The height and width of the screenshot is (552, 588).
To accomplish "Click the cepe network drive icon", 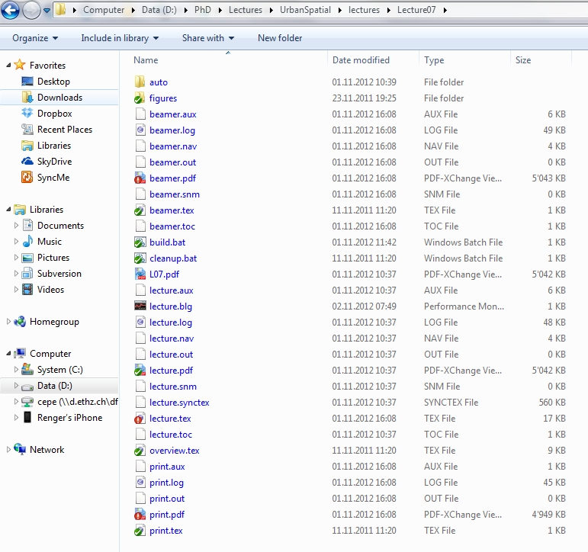I will [x=27, y=402].
